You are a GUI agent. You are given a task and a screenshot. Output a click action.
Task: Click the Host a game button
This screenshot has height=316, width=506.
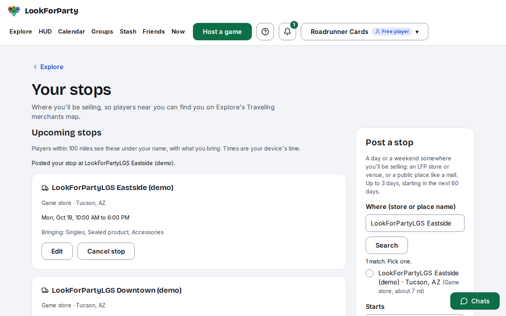click(222, 32)
